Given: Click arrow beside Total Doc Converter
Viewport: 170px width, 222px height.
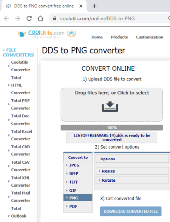Looking at the screenshot, I should (x=9, y=120).
